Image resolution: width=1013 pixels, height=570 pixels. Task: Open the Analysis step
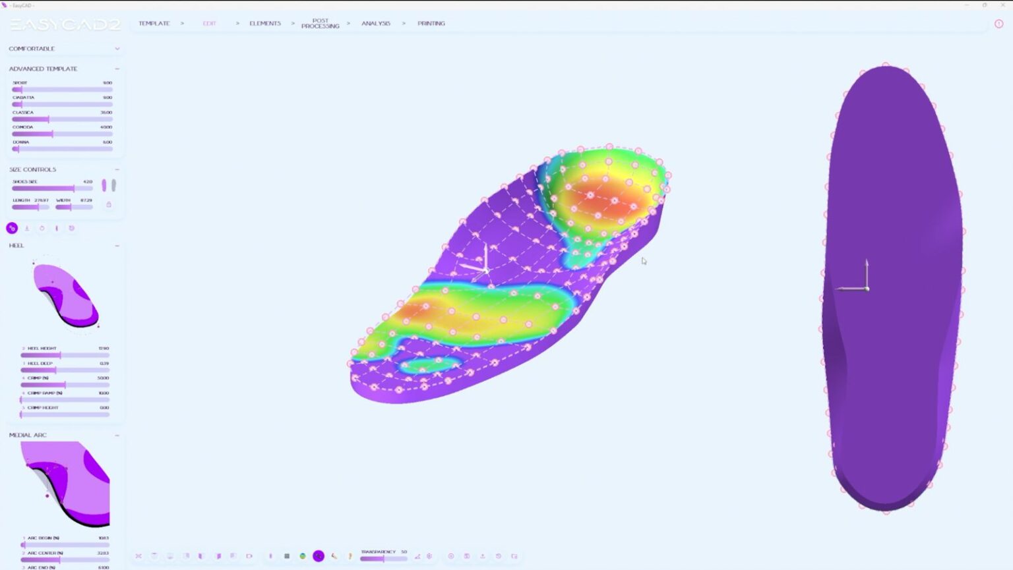coord(376,23)
